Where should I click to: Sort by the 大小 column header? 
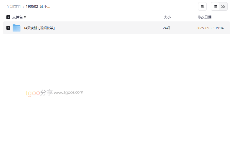point(167,17)
